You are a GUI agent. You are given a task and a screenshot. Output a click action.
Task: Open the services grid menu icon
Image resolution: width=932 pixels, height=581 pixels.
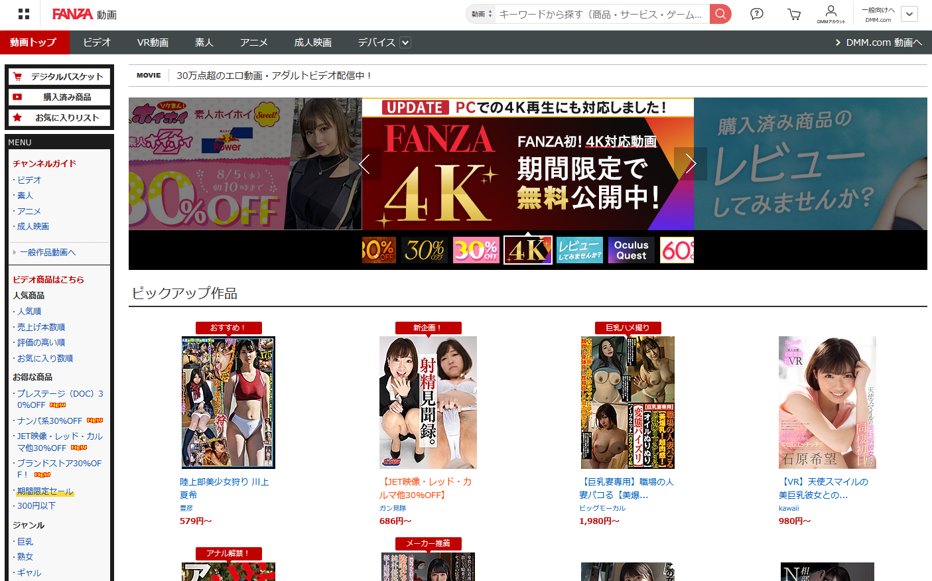pos(24,14)
